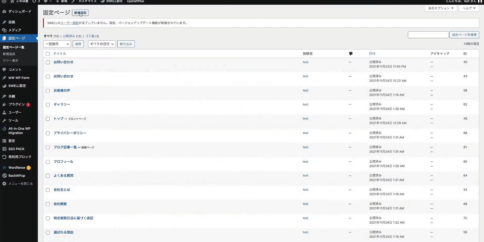This screenshot has height=242, width=484.
Task: Open プラグイン plug icon in sidebar
Action: tap(4, 105)
